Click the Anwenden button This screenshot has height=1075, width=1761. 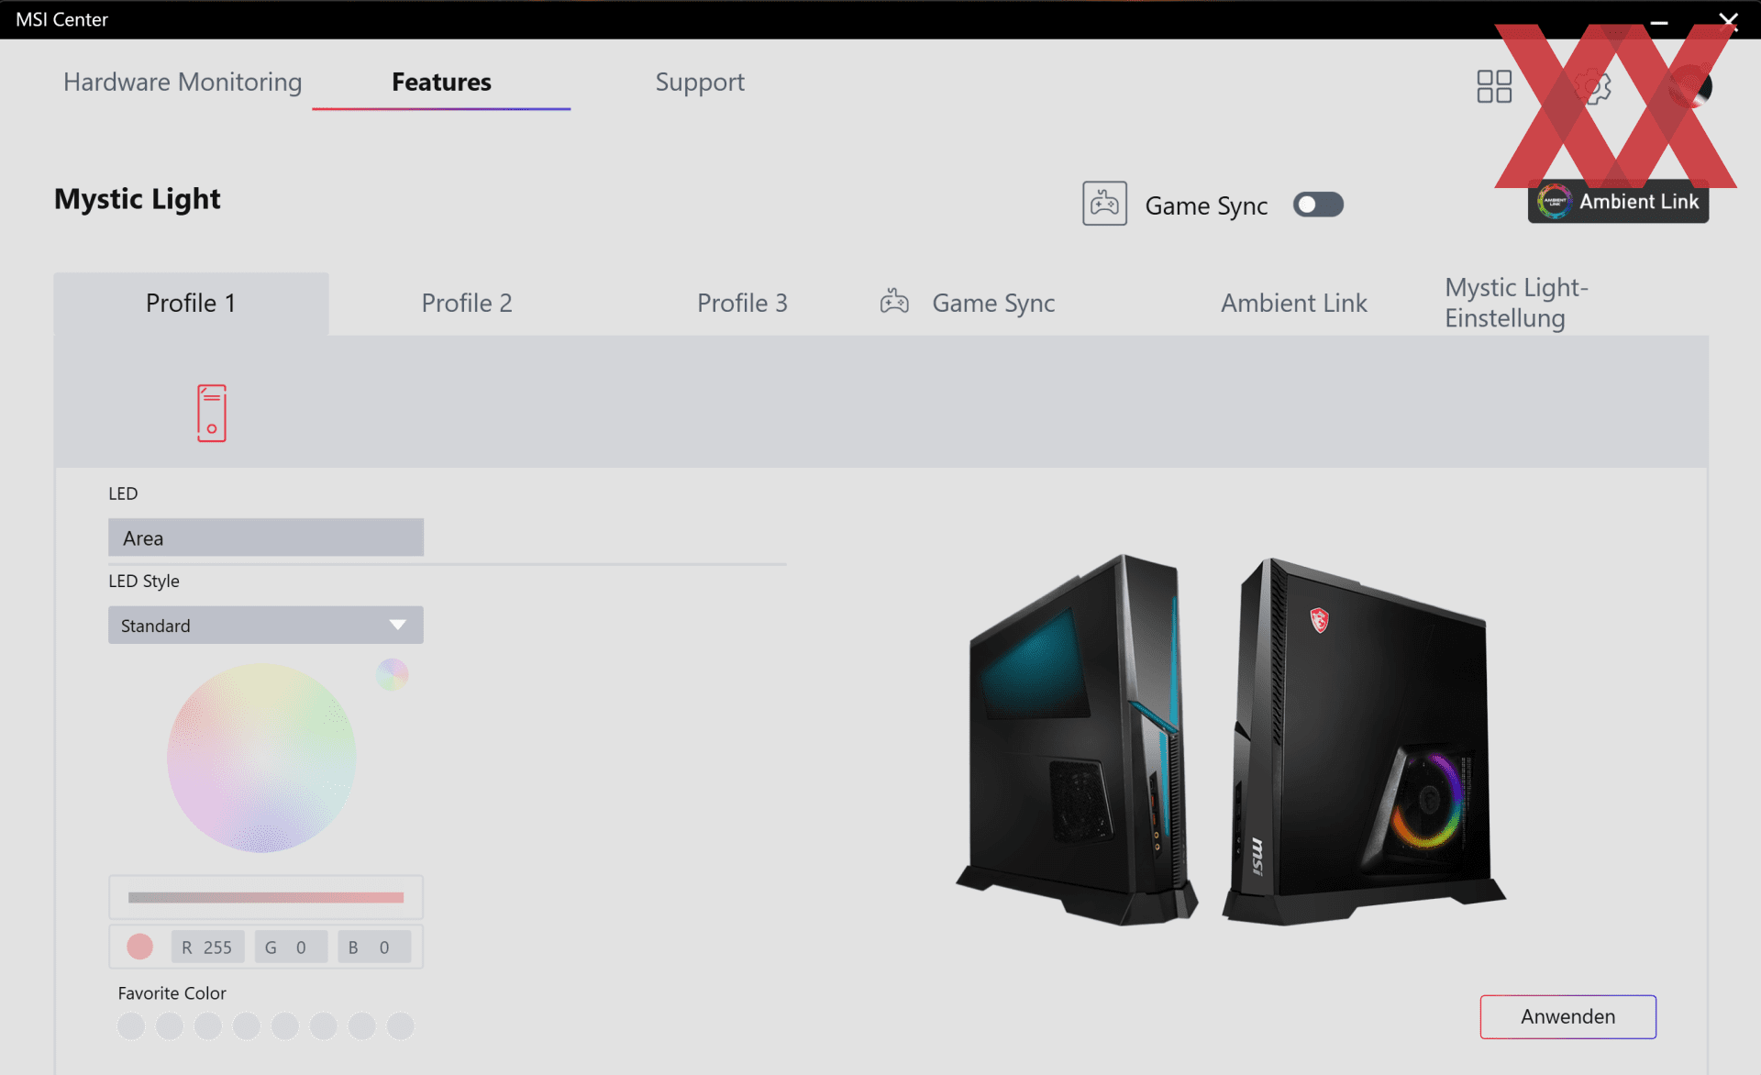point(1568,1016)
